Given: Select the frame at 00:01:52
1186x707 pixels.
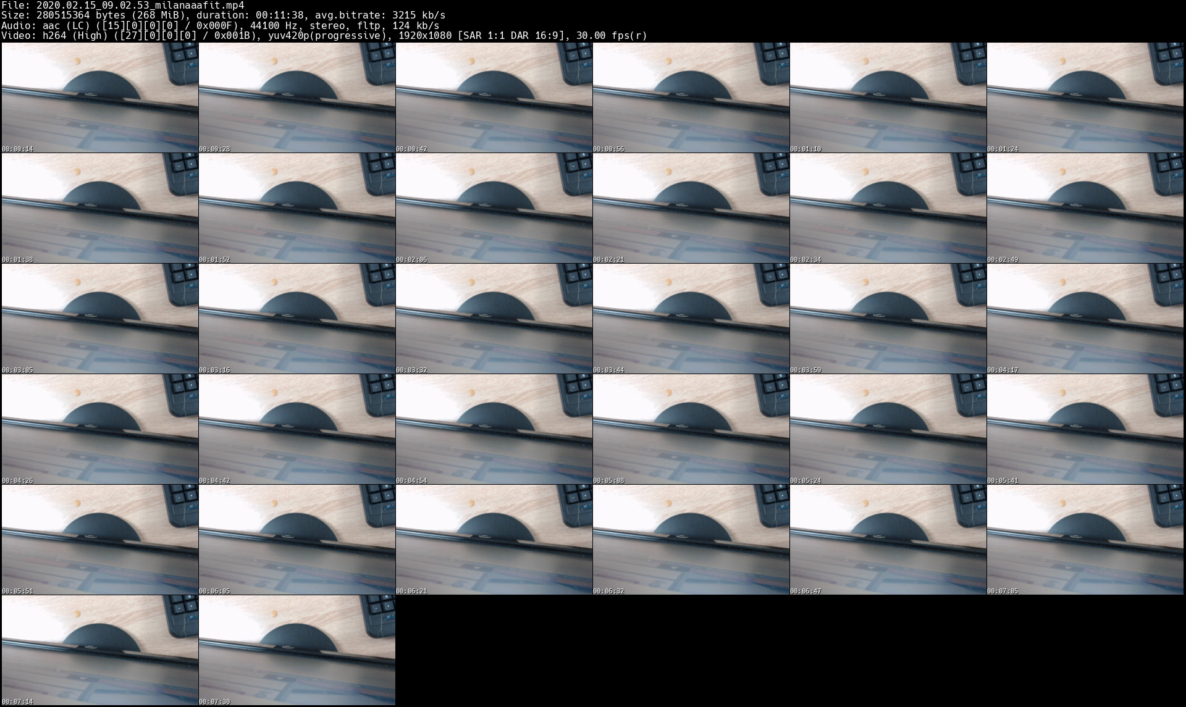Looking at the screenshot, I should coord(297,208).
